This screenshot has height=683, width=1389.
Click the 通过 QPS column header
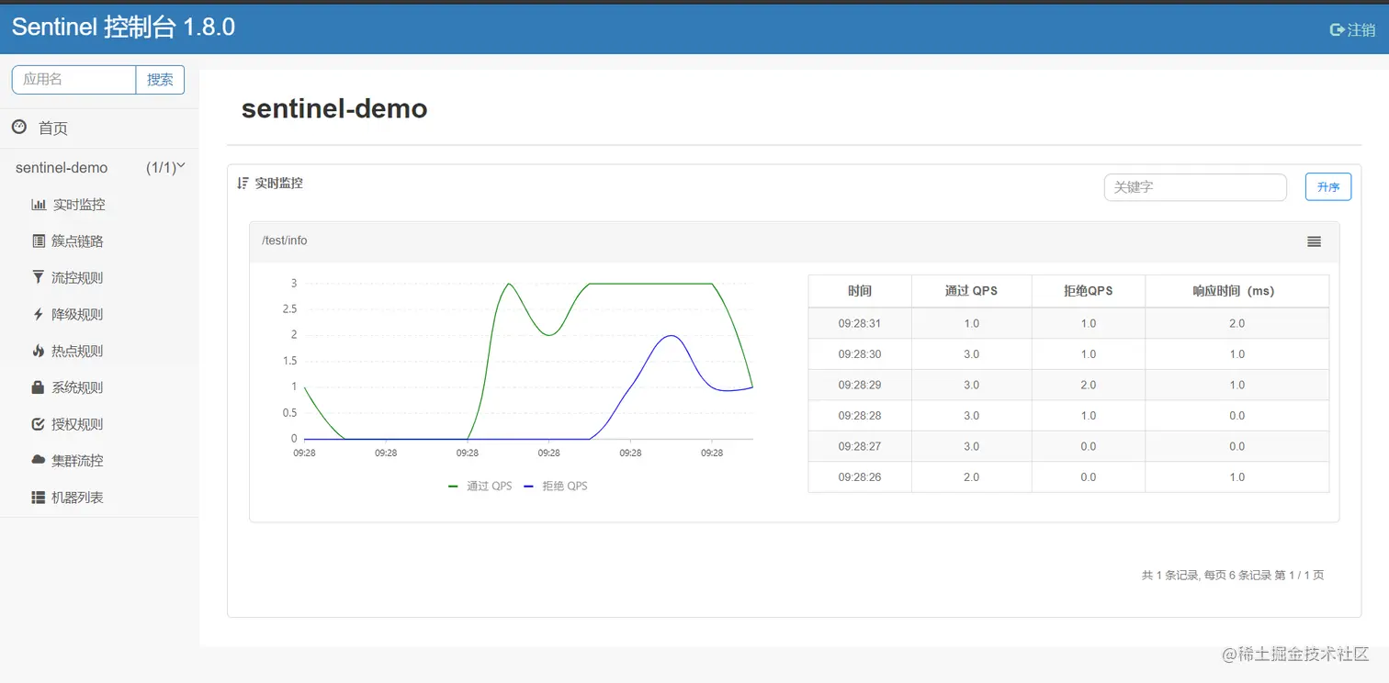(x=971, y=291)
